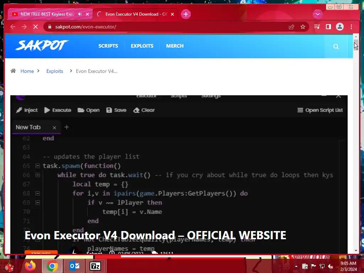Close the Evon Executor V4 Download tab

(172, 14)
